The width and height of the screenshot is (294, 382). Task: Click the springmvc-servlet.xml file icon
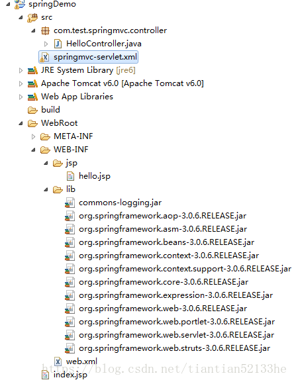[45, 57]
